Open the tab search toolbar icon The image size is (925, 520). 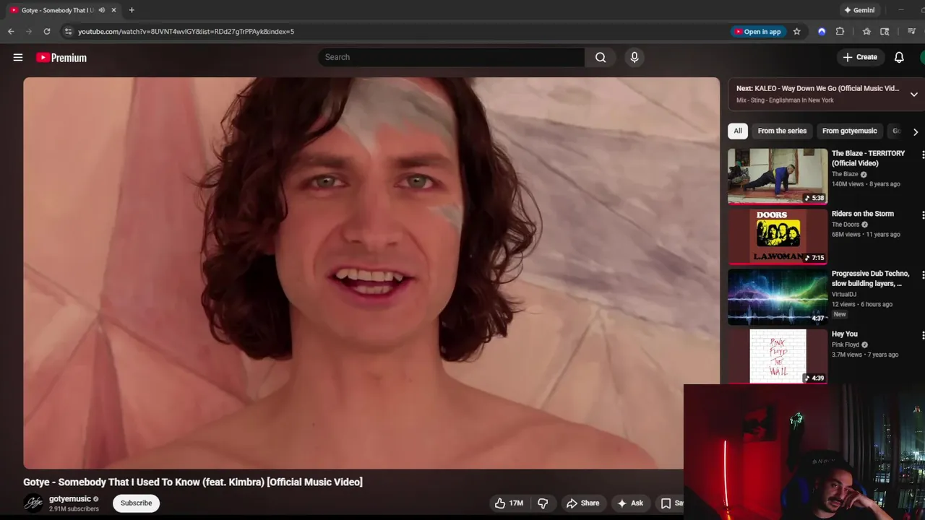click(885, 32)
